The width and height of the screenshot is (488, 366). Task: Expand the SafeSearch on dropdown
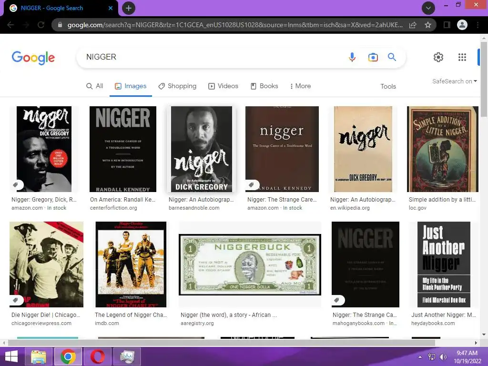click(x=454, y=81)
